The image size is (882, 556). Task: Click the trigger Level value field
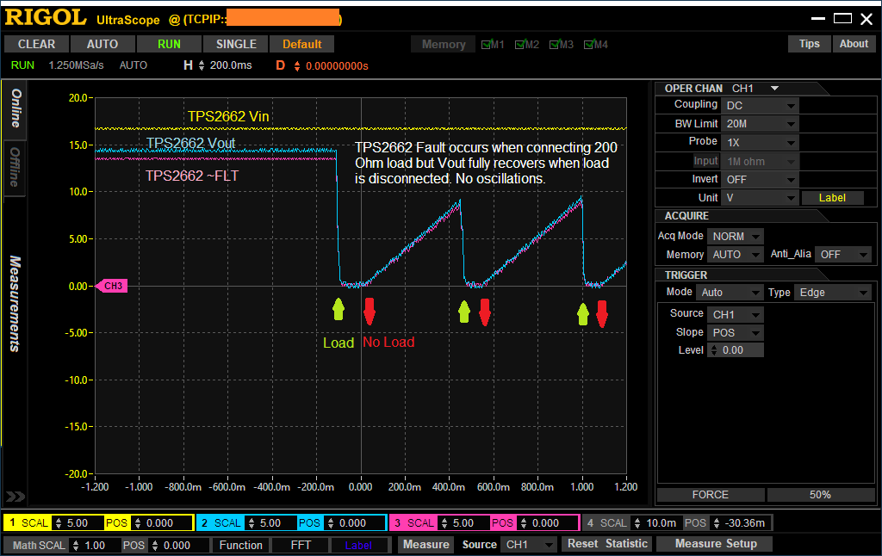(x=736, y=350)
